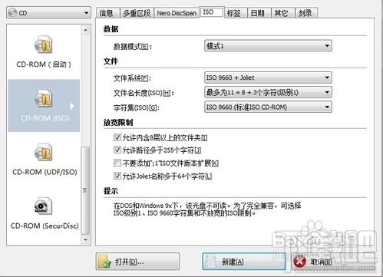Click the hint text about DOS和Windows 9x
Screen dimensions: 383x277
(207, 209)
